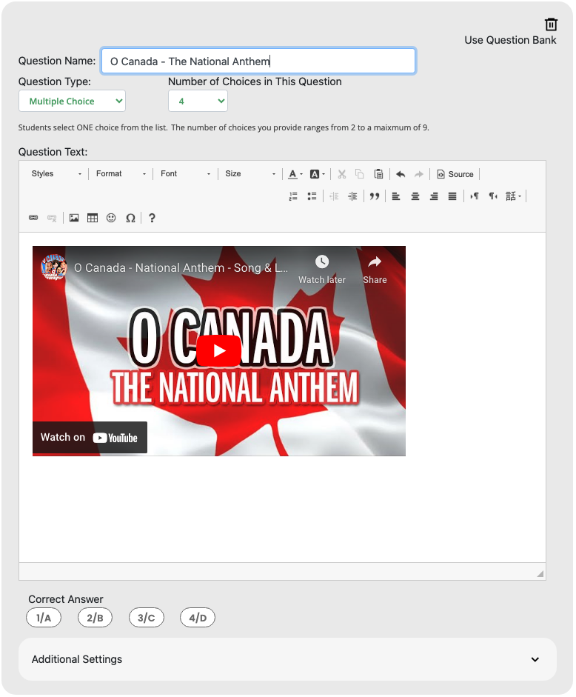Click the trash can delete icon
The width and height of the screenshot is (576, 697).
pyautogui.click(x=551, y=24)
